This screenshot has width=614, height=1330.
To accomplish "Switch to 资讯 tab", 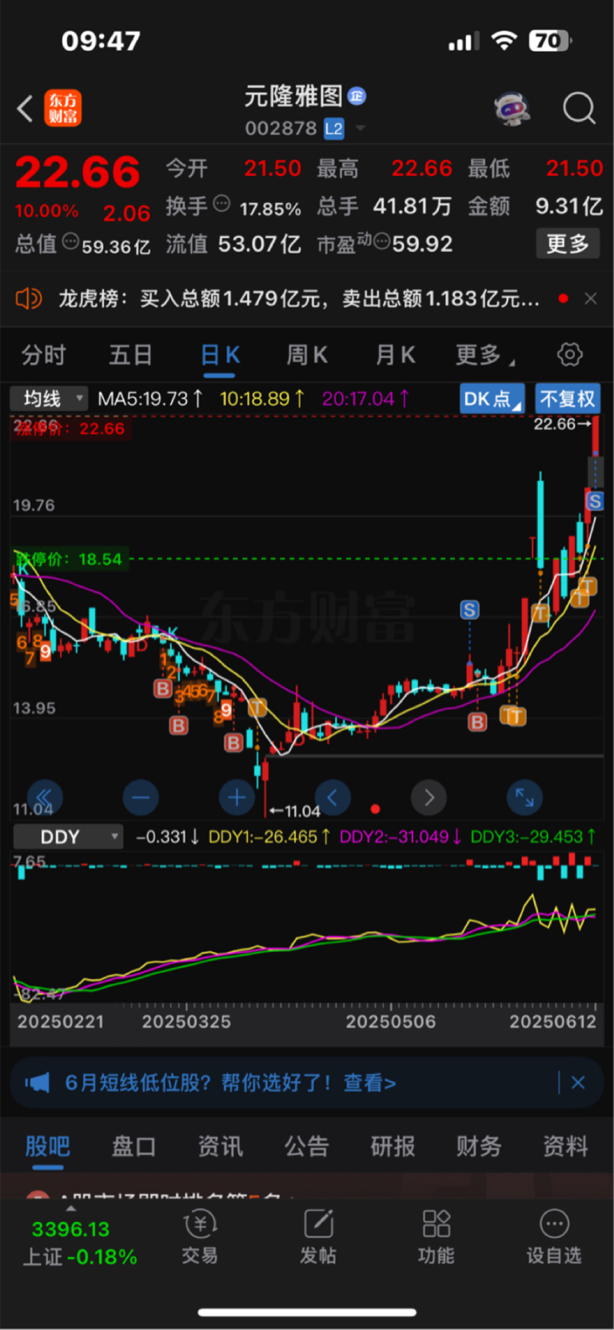I will pos(220,1147).
